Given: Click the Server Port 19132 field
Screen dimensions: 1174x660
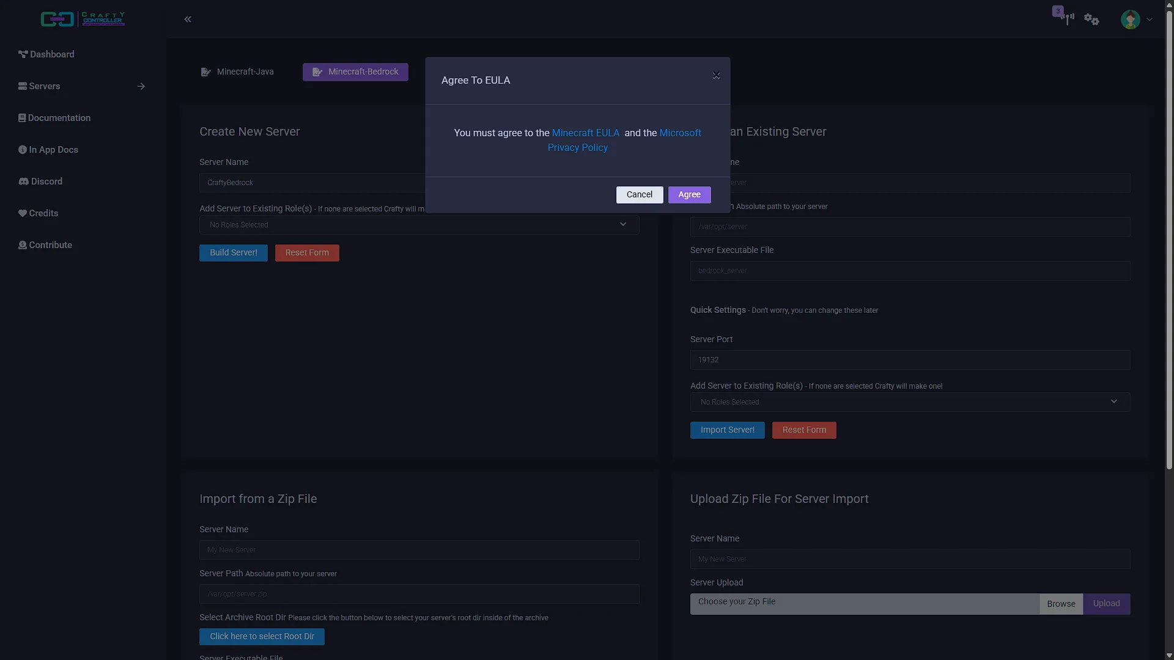Looking at the screenshot, I should pos(910,360).
